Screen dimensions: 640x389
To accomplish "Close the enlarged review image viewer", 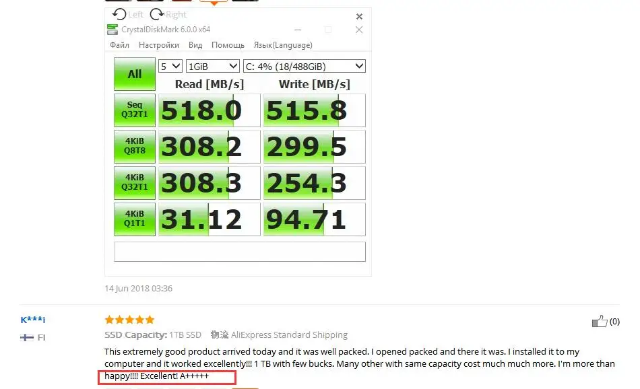I will tap(359, 16).
